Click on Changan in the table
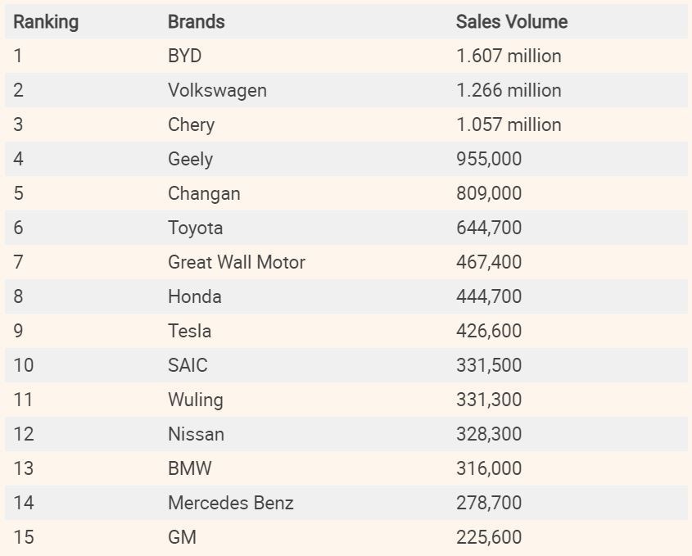Screen dimensions: 692x556 (x=204, y=194)
